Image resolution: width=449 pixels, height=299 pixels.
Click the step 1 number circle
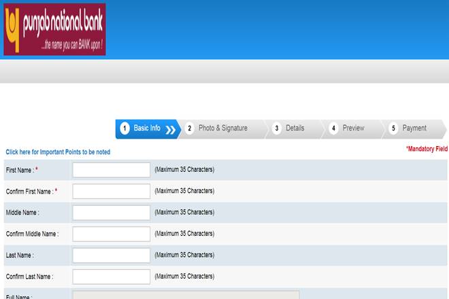(x=124, y=128)
